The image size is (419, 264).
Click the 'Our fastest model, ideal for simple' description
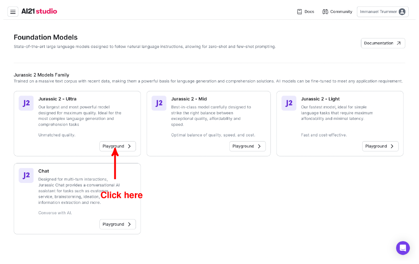337,113
